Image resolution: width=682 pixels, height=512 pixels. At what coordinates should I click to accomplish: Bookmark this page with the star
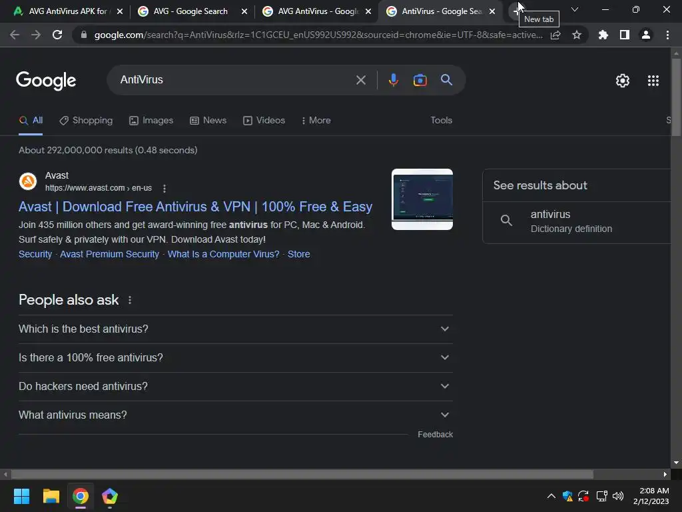tap(577, 35)
